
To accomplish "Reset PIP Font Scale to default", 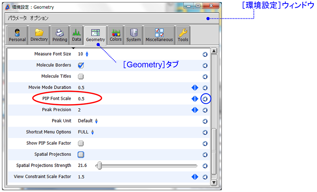I will click(205, 99).
